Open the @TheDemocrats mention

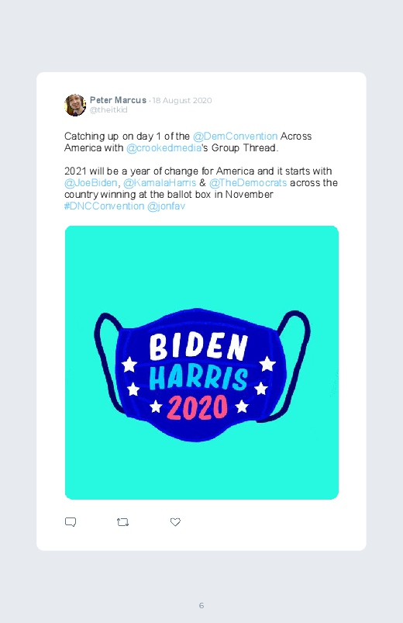click(x=248, y=183)
